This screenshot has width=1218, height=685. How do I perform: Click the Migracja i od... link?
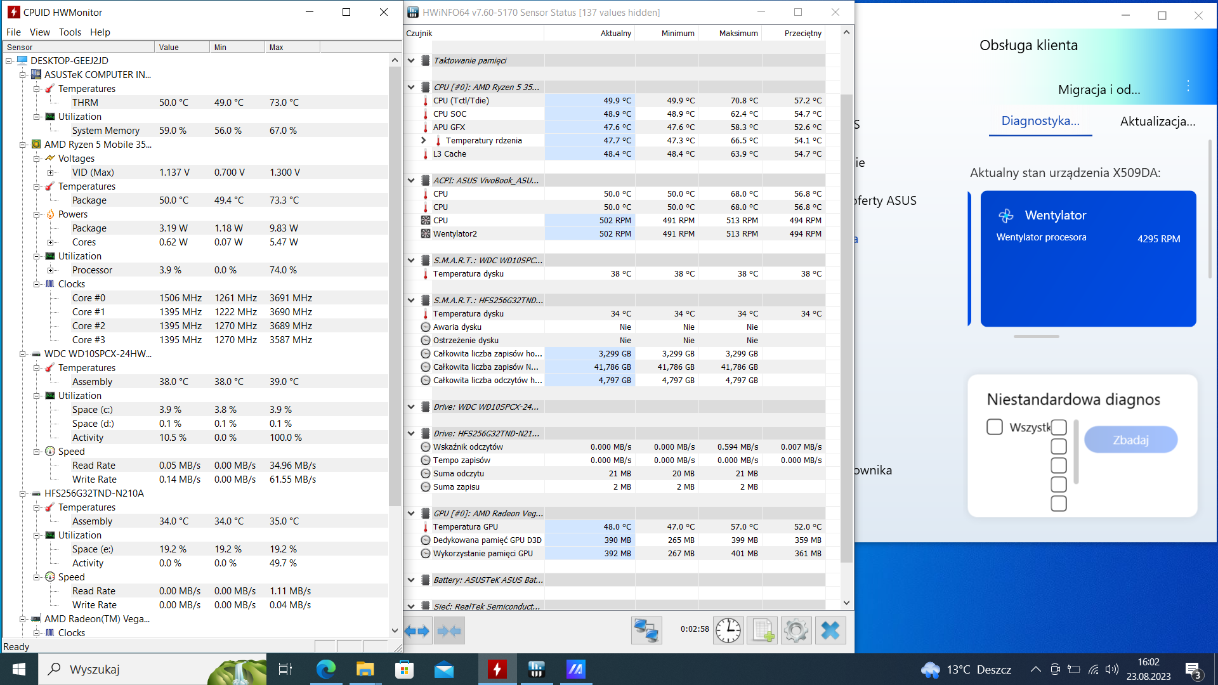[x=1099, y=89]
